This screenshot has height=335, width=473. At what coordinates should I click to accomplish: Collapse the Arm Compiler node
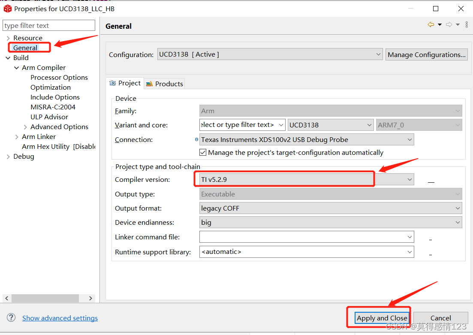point(17,68)
